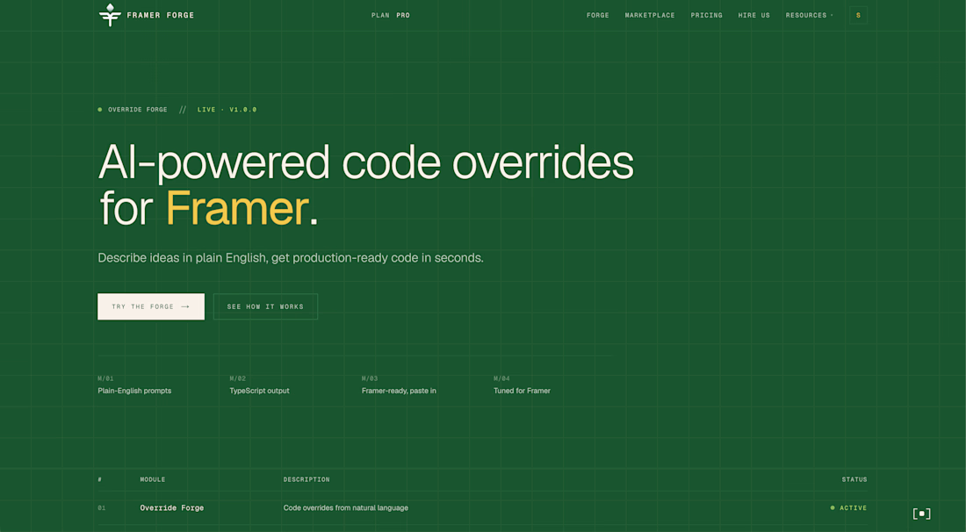Click the OVERRIDE FORGE tag text
966x532 pixels.
(138, 110)
